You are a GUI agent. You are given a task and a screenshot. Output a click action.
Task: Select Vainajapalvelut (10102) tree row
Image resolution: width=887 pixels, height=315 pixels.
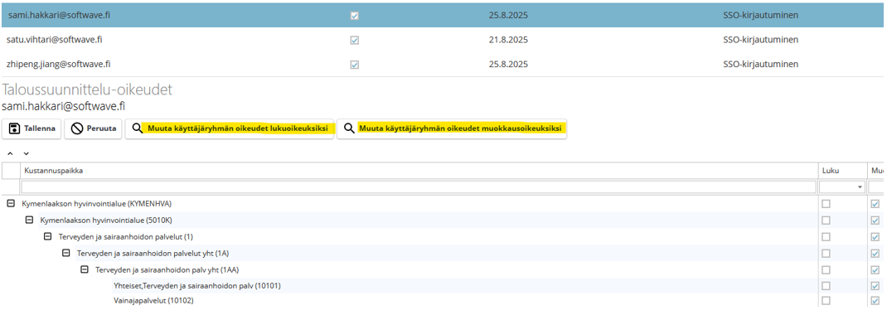(x=443, y=300)
